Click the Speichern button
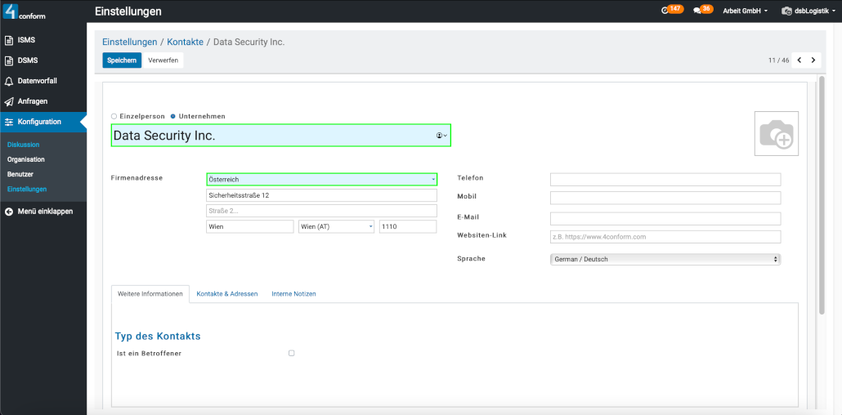 coord(122,60)
